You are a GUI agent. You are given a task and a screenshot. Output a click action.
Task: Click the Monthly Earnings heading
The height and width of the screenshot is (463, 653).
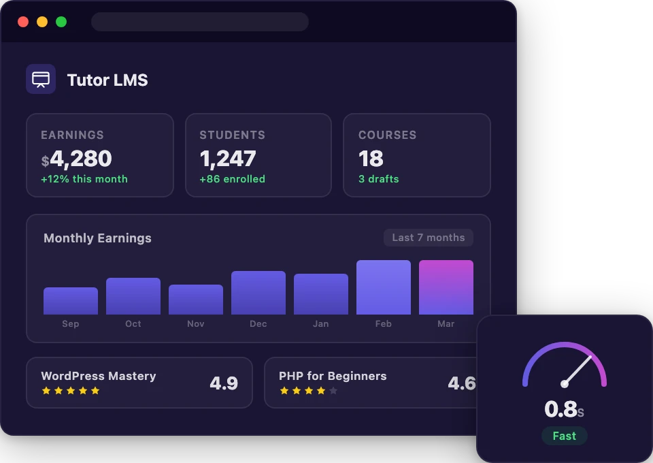(x=97, y=238)
